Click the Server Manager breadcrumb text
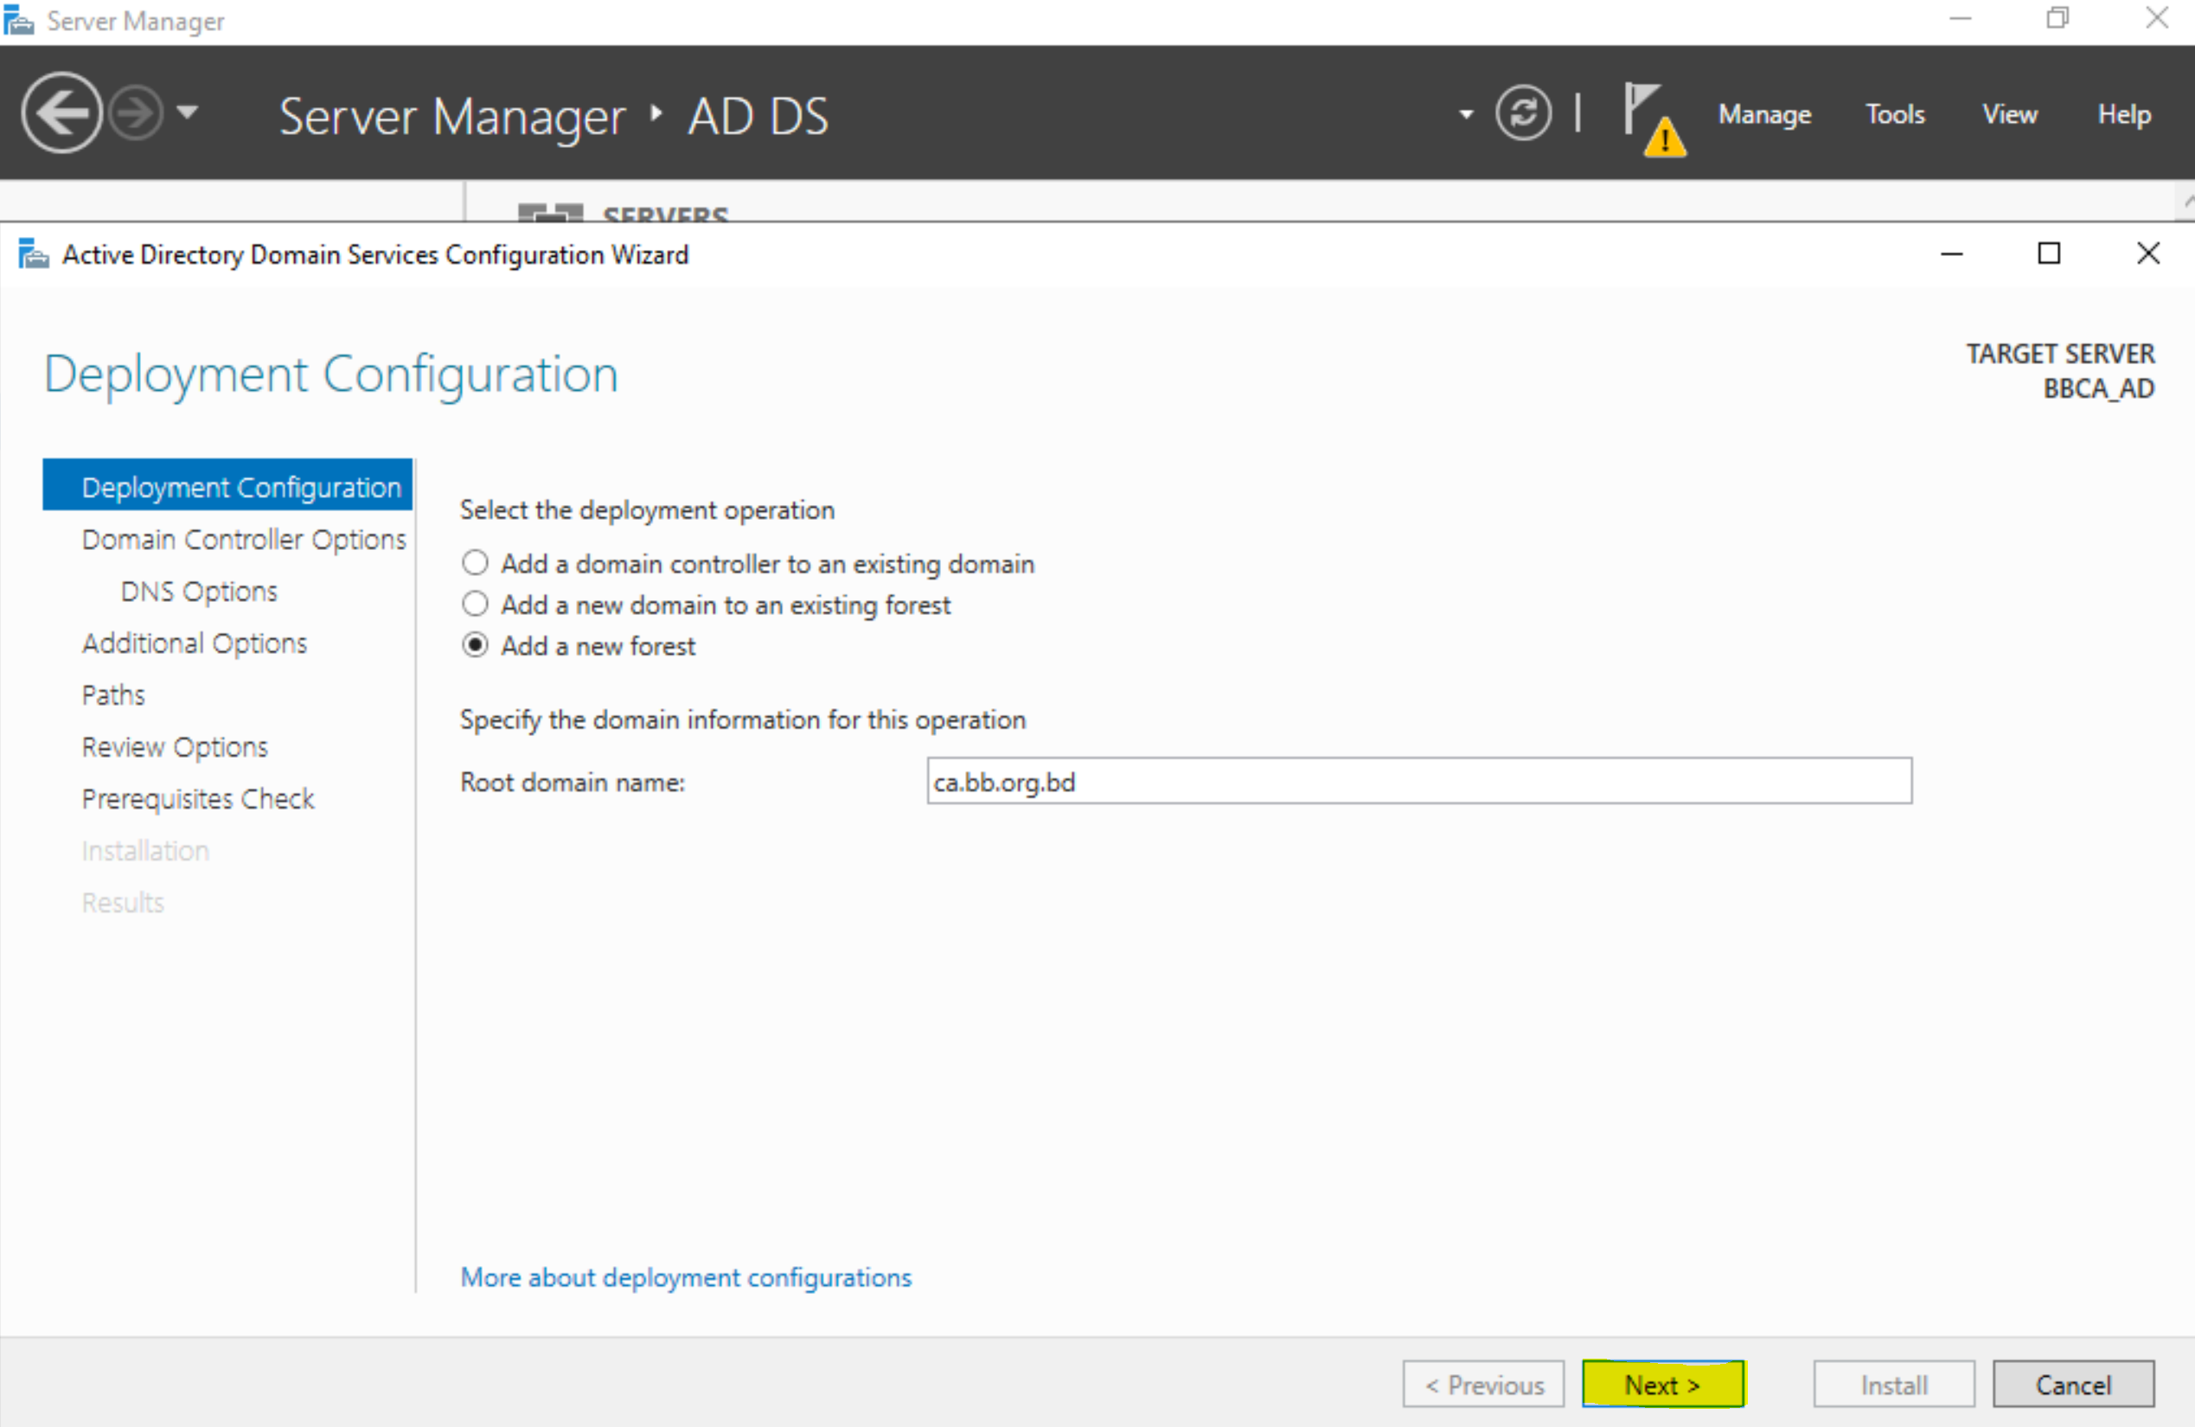Viewport: 2195px width, 1427px height. [x=452, y=117]
